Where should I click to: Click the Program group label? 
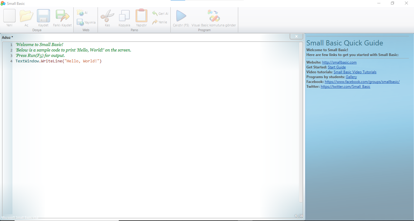[x=204, y=30]
